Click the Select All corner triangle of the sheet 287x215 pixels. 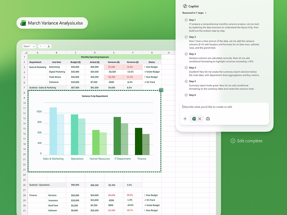pyautogui.click(x=26, y=53)
